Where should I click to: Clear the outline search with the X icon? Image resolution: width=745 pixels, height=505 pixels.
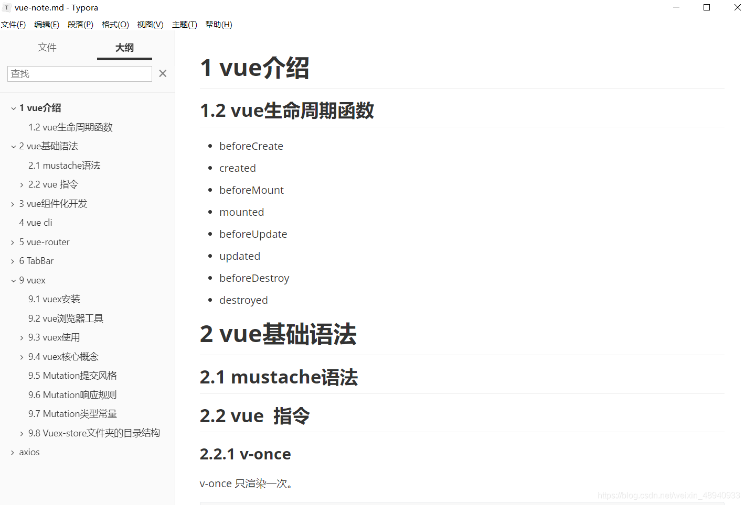coord(163,73)
